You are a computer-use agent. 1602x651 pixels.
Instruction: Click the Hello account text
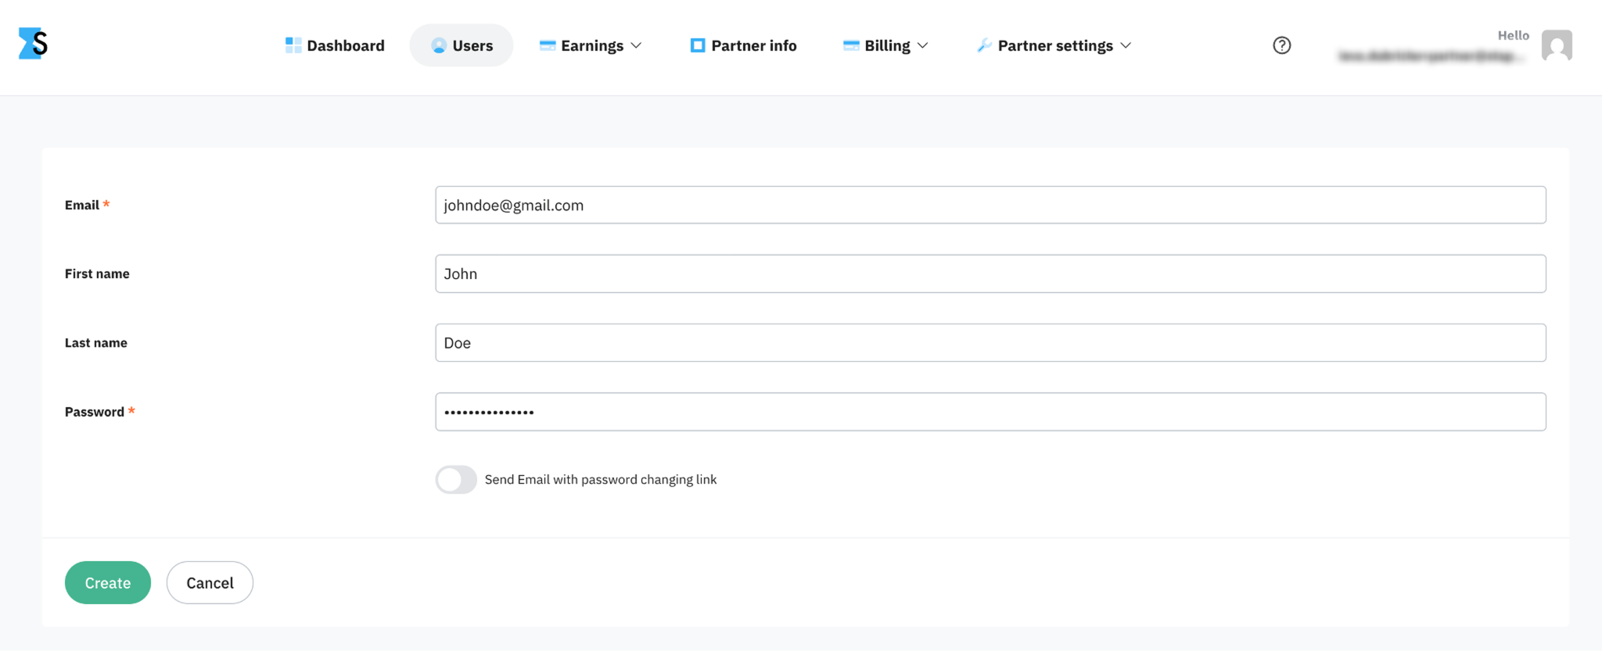click(1513, 35)
